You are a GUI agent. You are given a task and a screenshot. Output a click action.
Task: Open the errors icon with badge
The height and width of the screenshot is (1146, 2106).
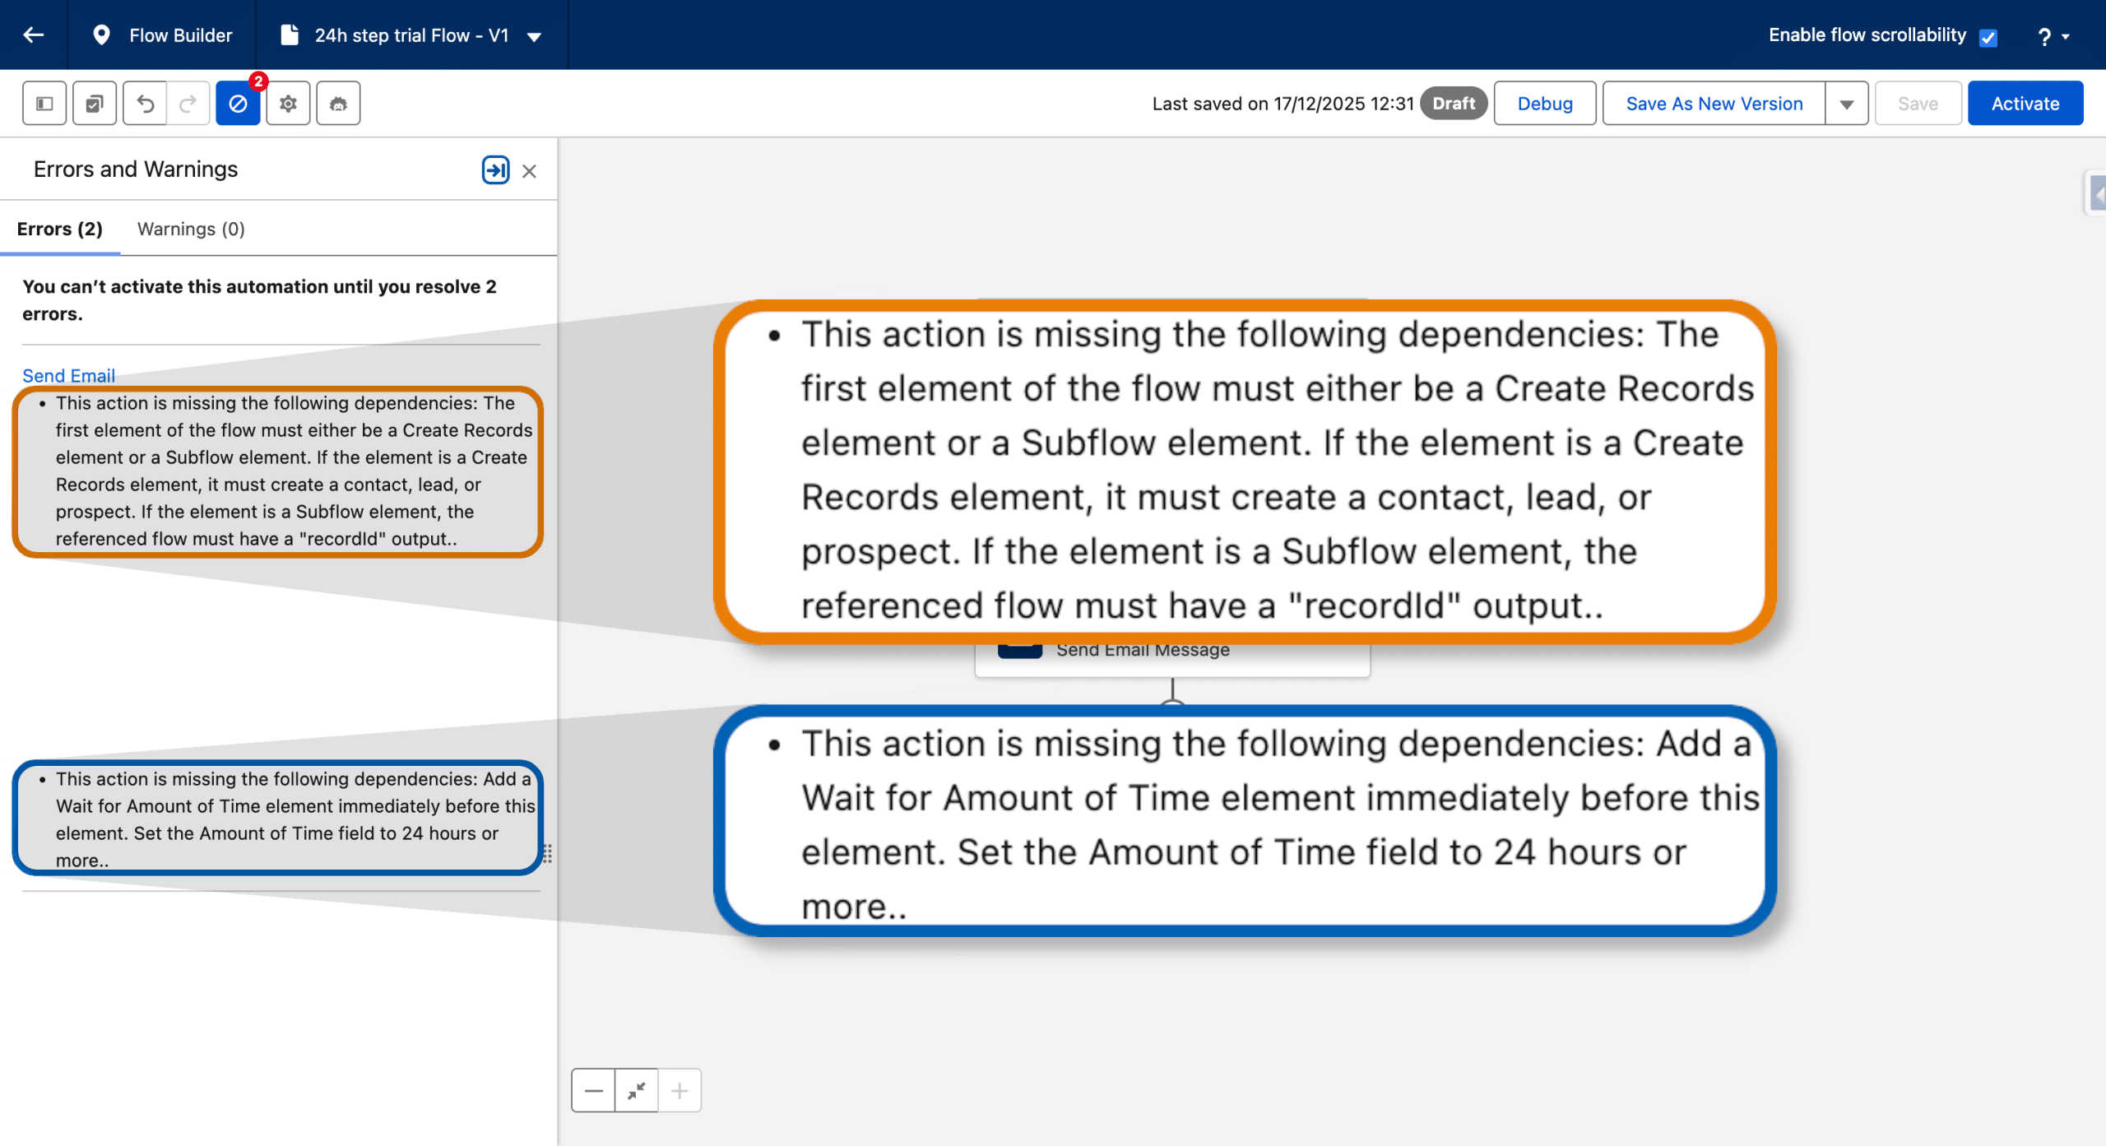(238, 104)
